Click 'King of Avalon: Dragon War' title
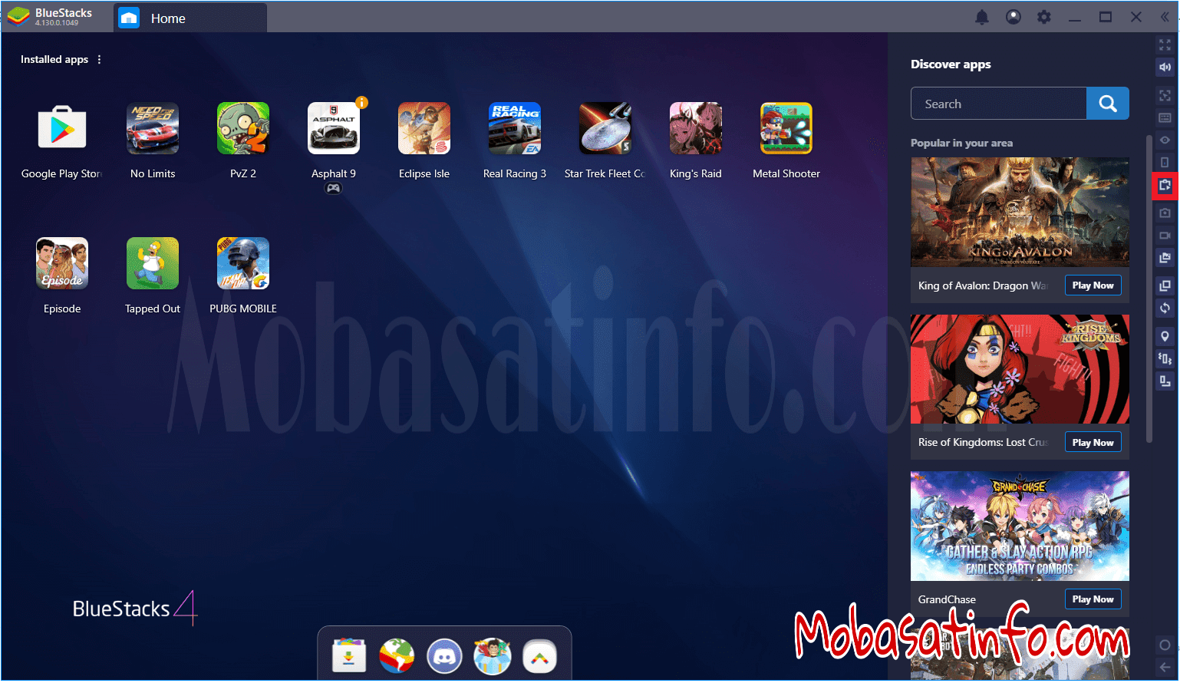The width and height of the screenshot is (1180, 683). click(982, 285)
